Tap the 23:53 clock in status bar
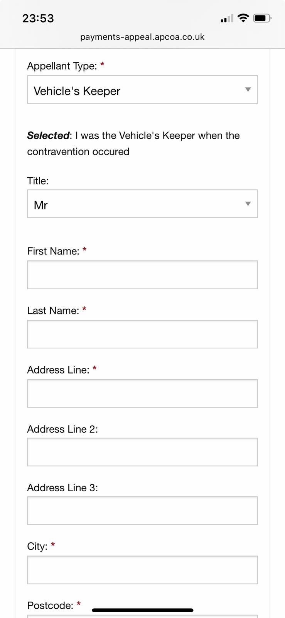This screenshot has height=618, width=285. tap(38, 18)
